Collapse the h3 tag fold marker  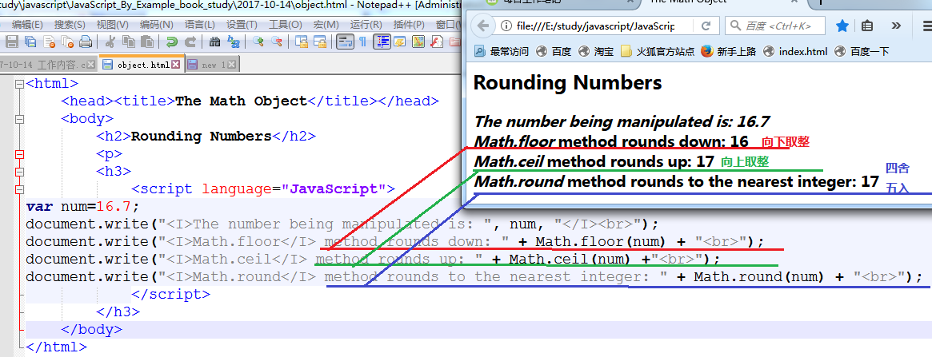pos(20,172)
